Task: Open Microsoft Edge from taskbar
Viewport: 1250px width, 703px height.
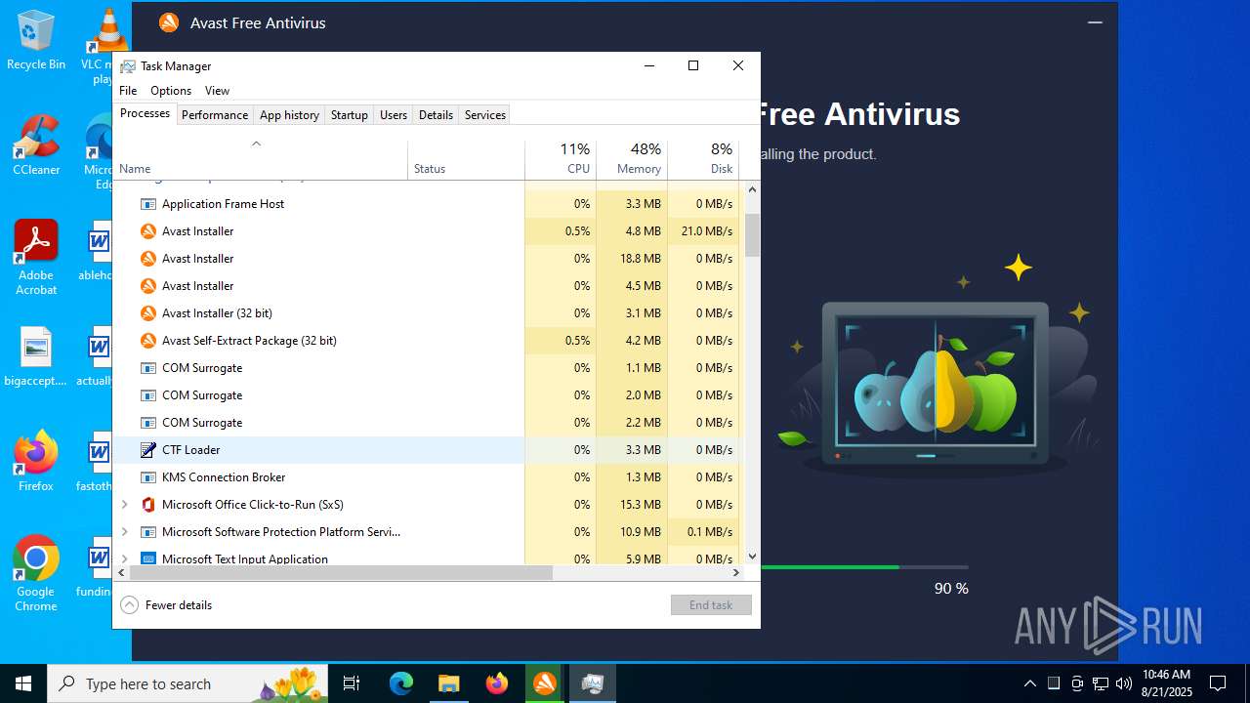Action: [401, 683]
